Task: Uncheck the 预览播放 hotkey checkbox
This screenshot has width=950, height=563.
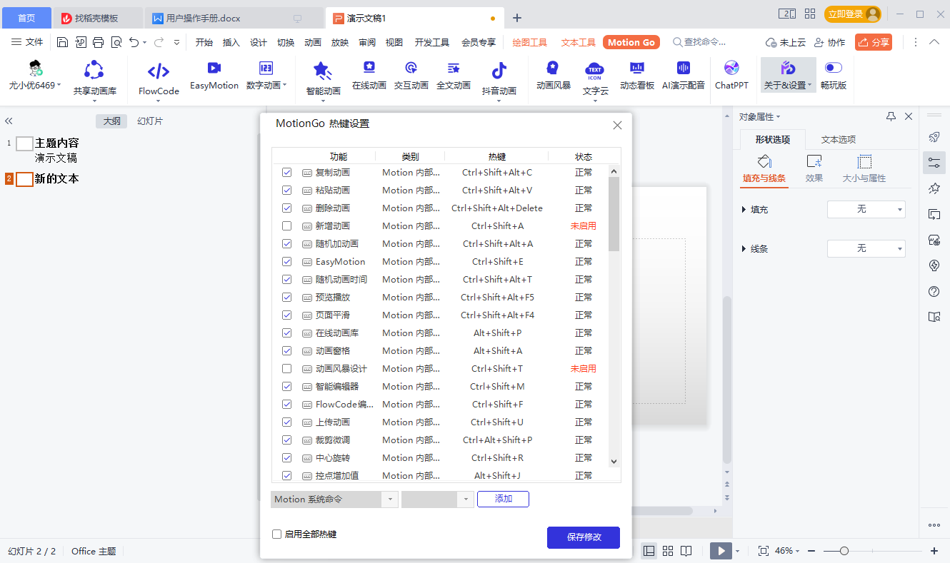Action: pos(286,298)
